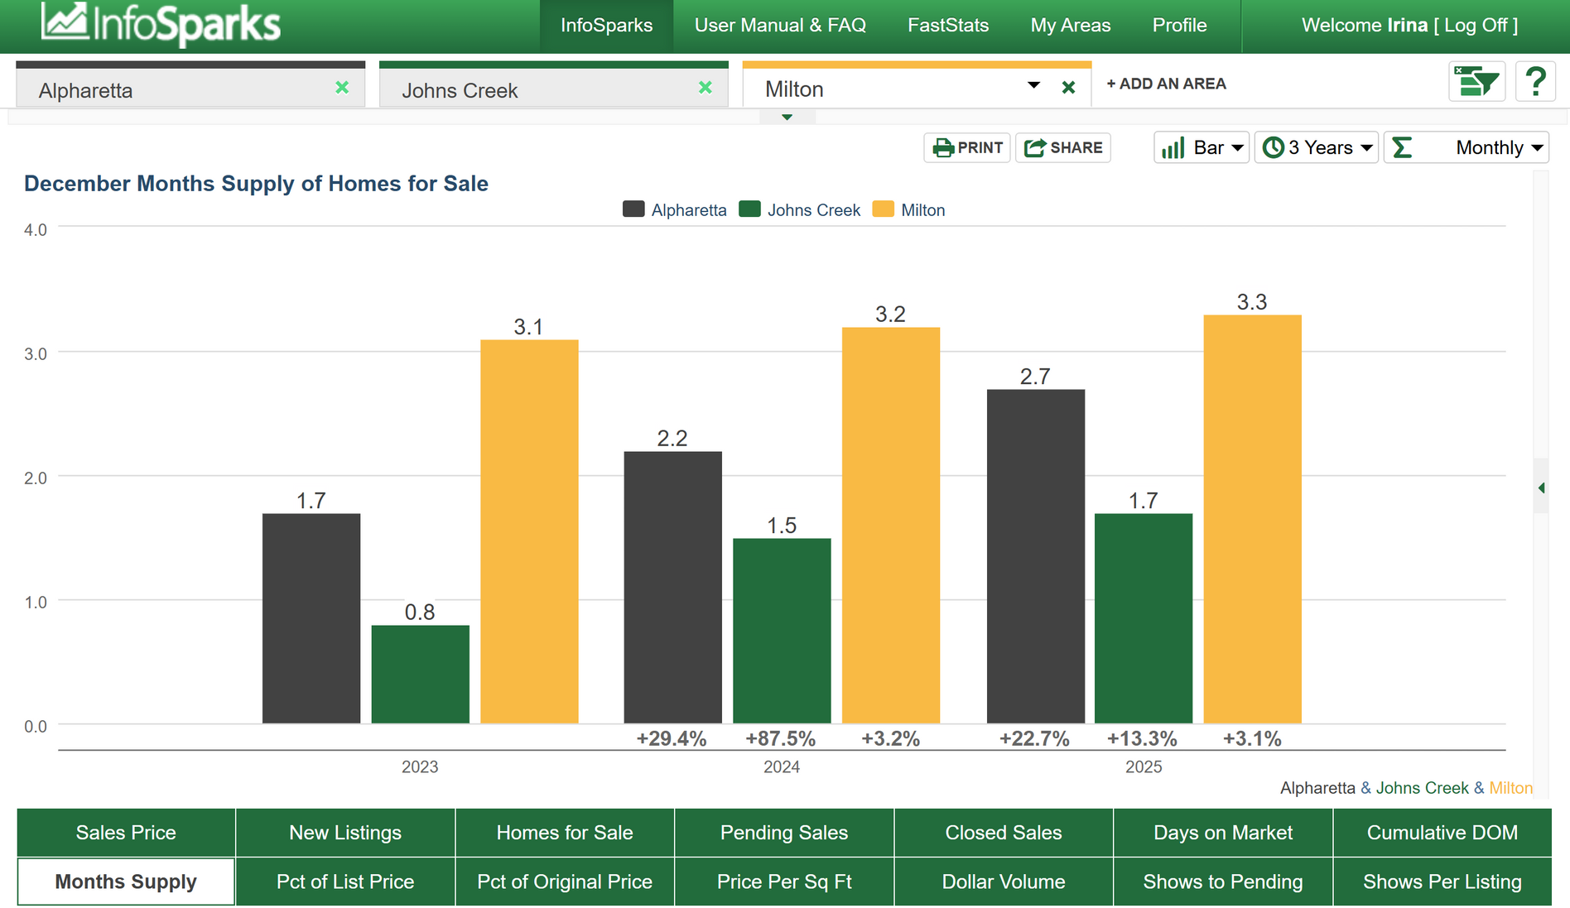The height and width of the screenshot is (908, 1570).
Task: Open the filter options icon
Action: click(1476, 82)
